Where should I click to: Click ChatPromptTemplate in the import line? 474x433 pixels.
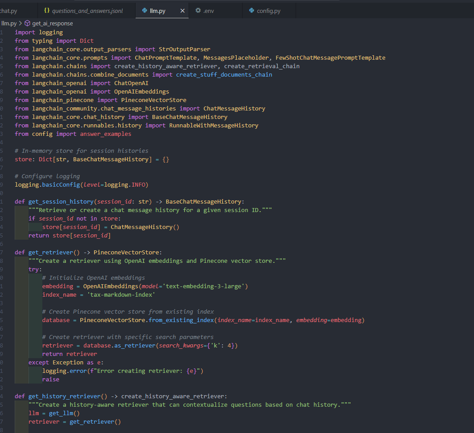pos(166,57)
